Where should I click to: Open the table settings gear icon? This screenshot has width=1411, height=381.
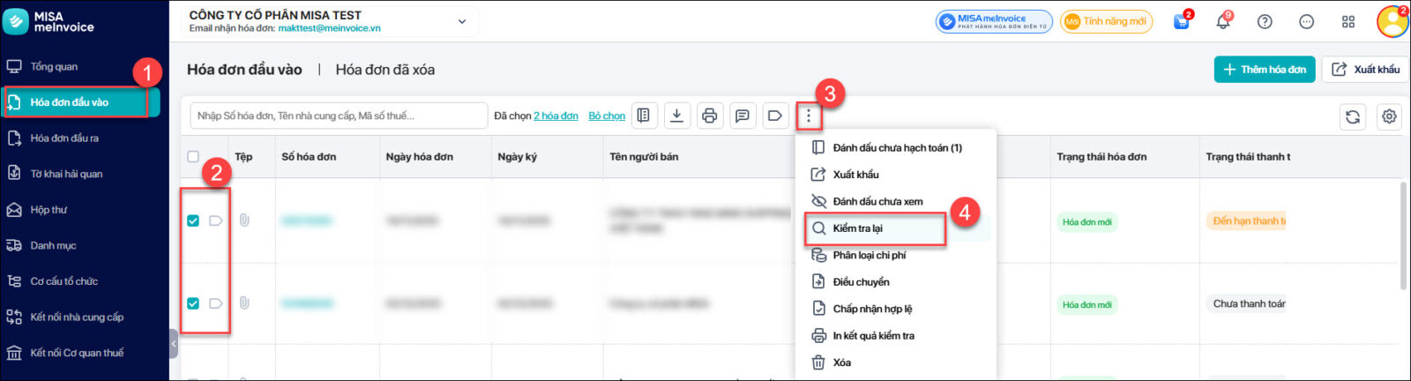[1389, 116]
